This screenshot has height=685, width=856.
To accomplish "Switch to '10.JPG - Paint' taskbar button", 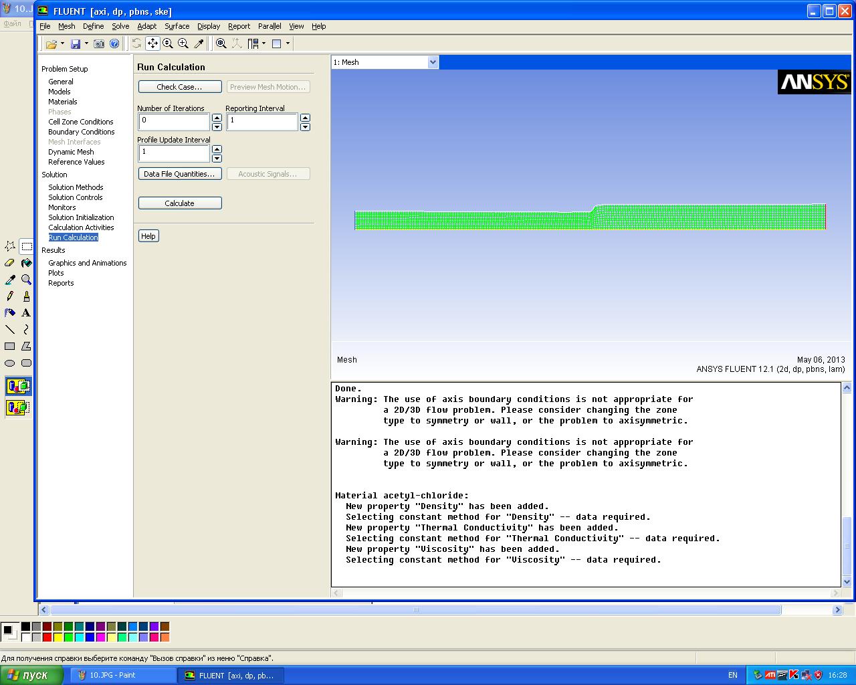I will (122, 675).
